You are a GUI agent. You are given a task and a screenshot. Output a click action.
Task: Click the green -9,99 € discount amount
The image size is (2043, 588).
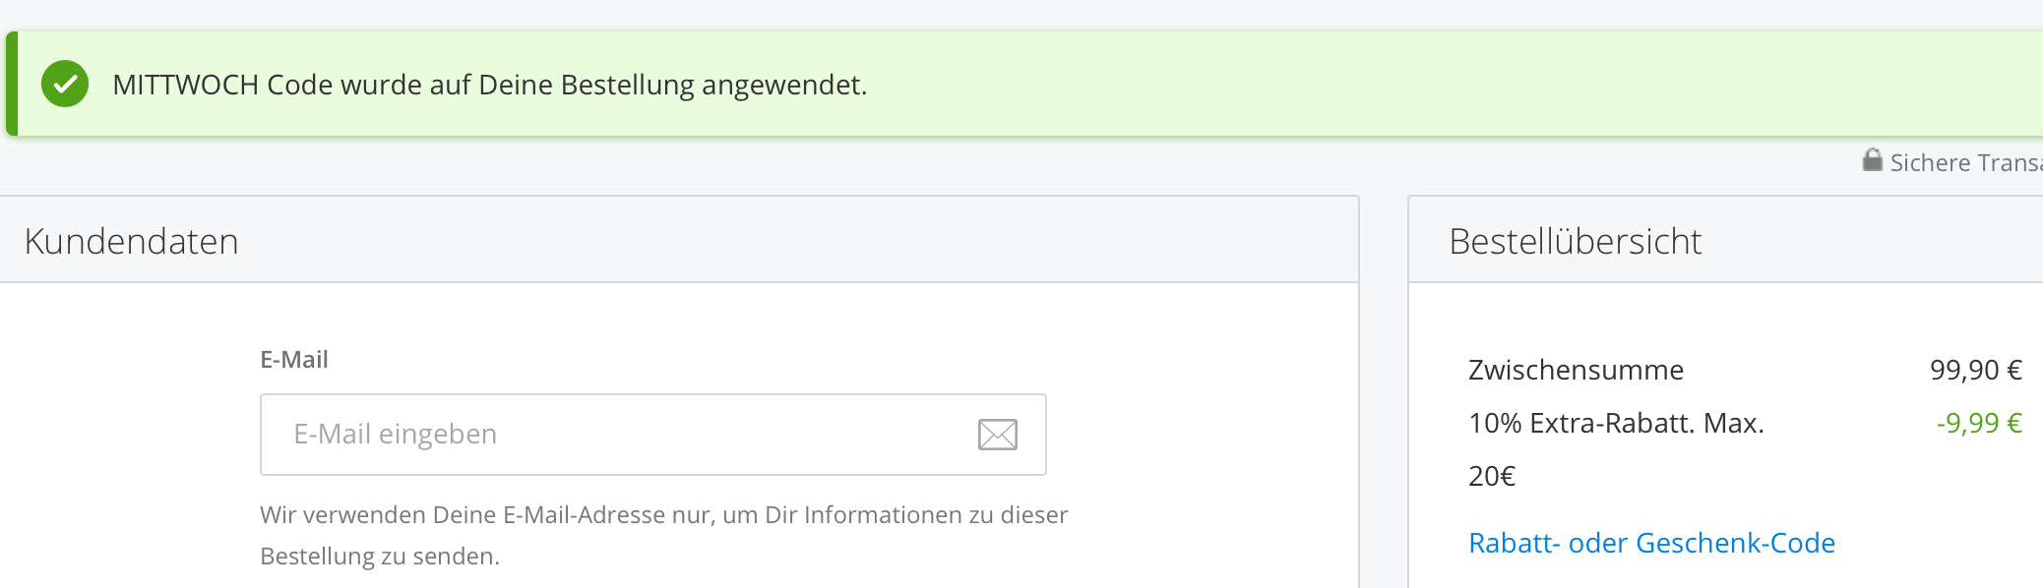coord(1978,423)
